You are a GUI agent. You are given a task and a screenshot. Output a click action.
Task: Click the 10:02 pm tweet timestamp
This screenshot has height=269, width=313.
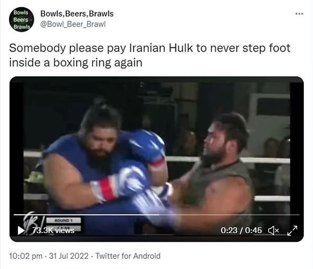(x=26, y=256)
